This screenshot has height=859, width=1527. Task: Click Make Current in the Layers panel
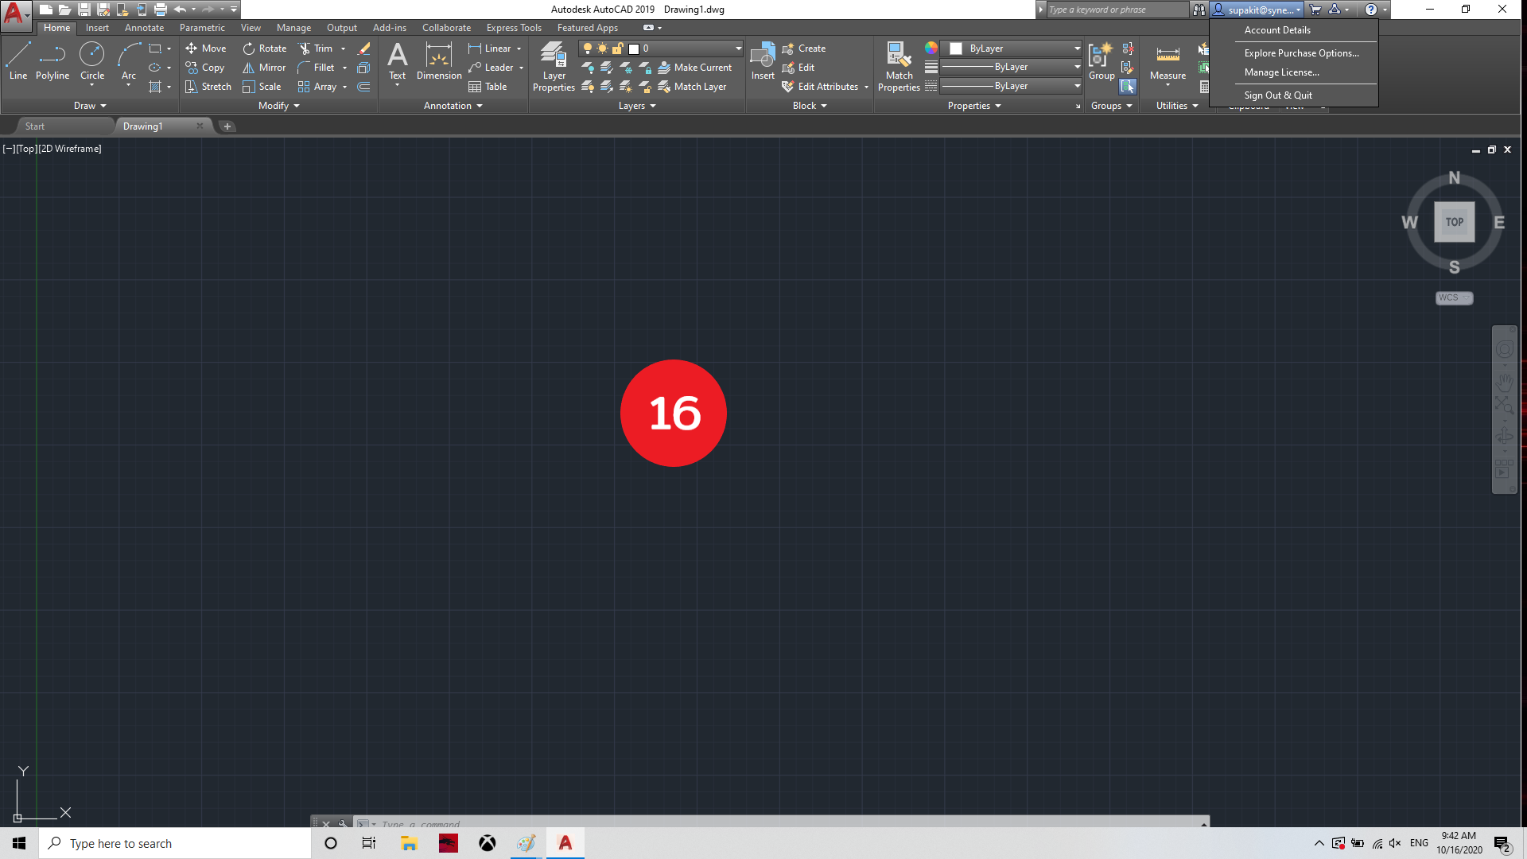point(697,68)
